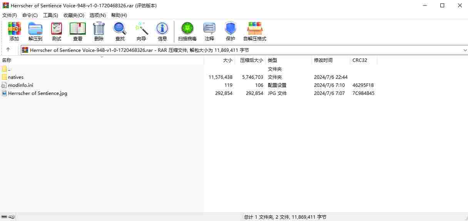
Task: Click the JPG 文件 type cell
Action: (x=277, y=93)
